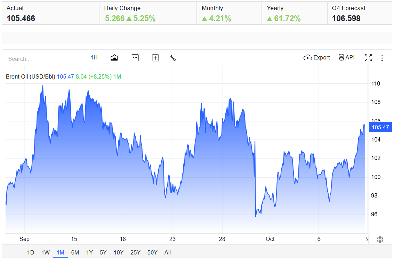This screenshot has height=259, width=394.
Task: Switch to 25Y time range
Action: [135, 252]
